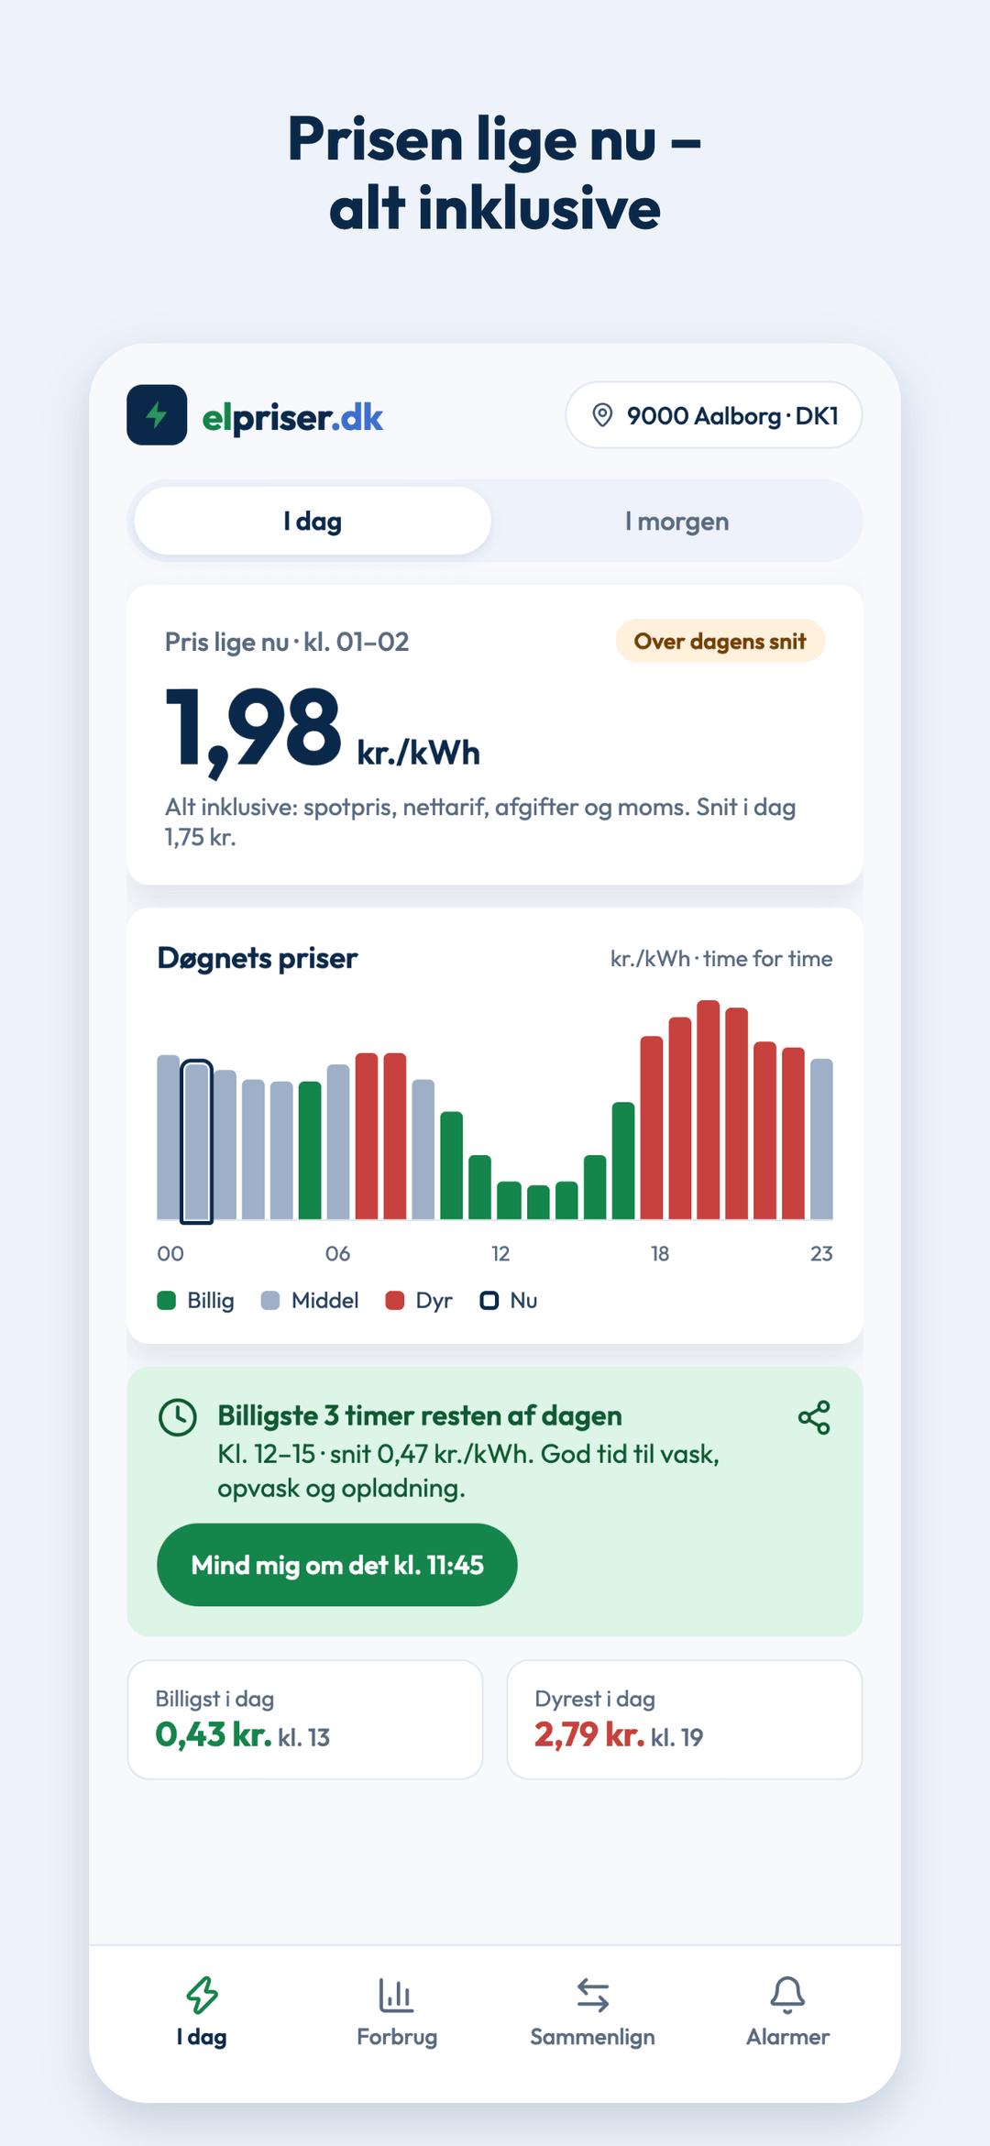Tap the clock icon in the green card

[x=178, y=1417]
